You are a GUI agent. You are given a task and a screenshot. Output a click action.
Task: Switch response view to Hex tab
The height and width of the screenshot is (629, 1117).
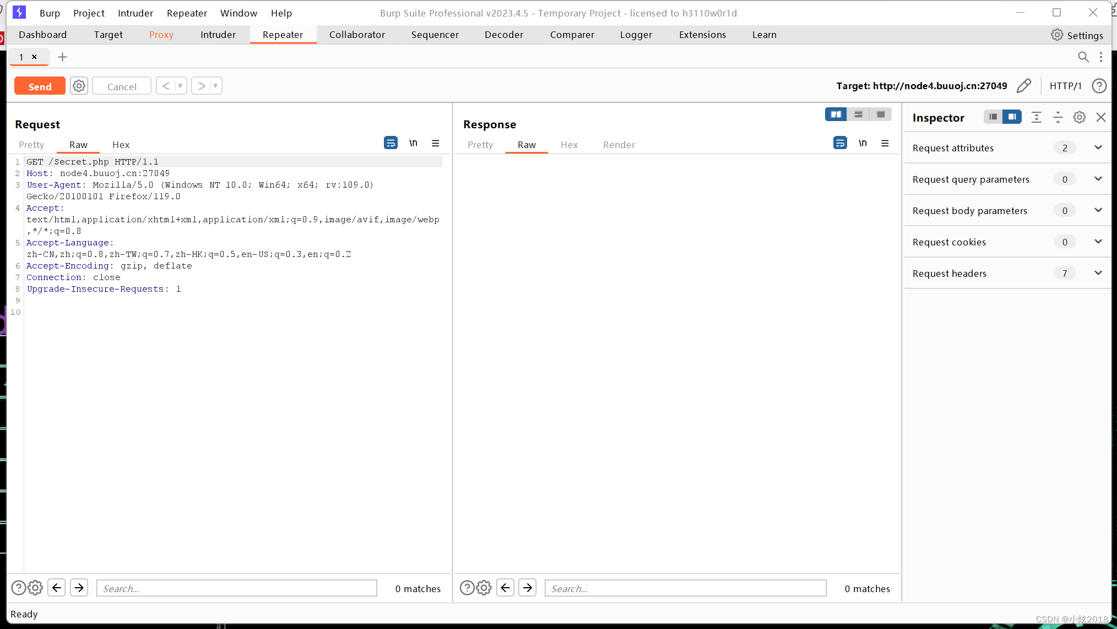(569, 145)
